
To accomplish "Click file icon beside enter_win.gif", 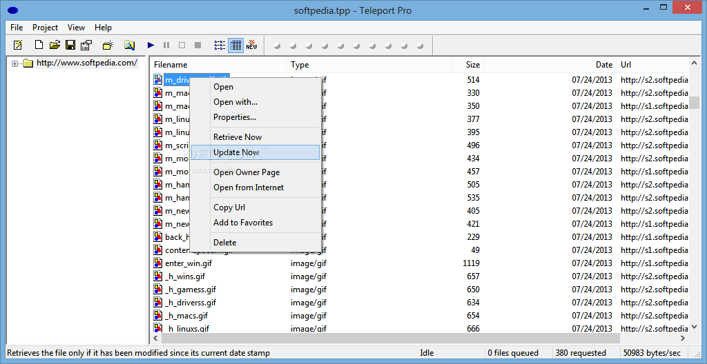I will click(158, 263).
